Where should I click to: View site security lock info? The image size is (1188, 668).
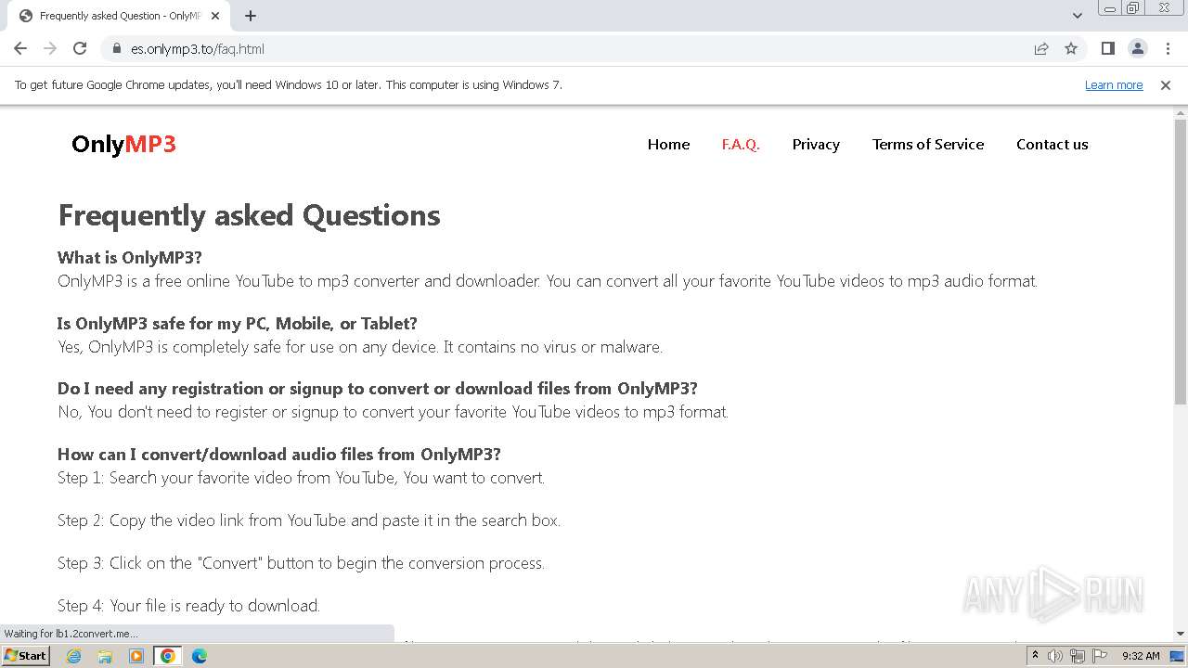(117, 48)
